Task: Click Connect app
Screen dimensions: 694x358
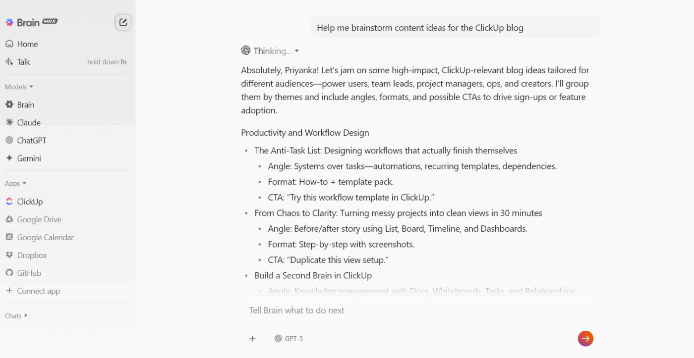Action: pyautogui.click(x=37, y=291)
